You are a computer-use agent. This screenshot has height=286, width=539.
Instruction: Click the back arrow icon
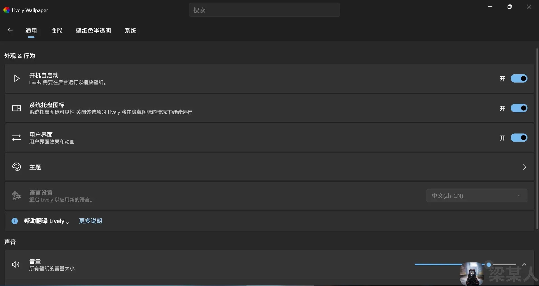pos(10,31)
